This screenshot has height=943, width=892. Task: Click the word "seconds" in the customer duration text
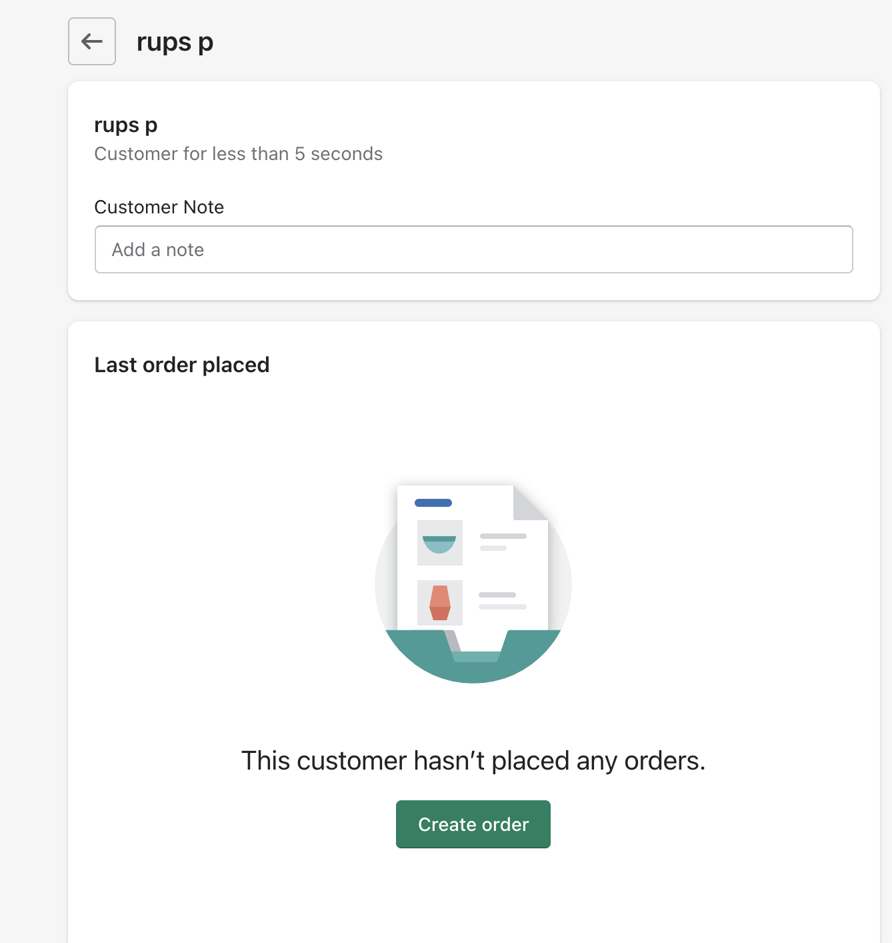pyautogui.click(x=347, y=154)
